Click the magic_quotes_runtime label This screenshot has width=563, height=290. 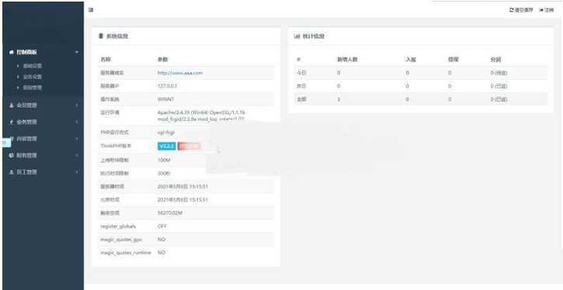[x=126, y=253]
